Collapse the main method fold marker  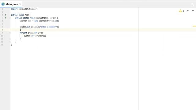(10, 18)
